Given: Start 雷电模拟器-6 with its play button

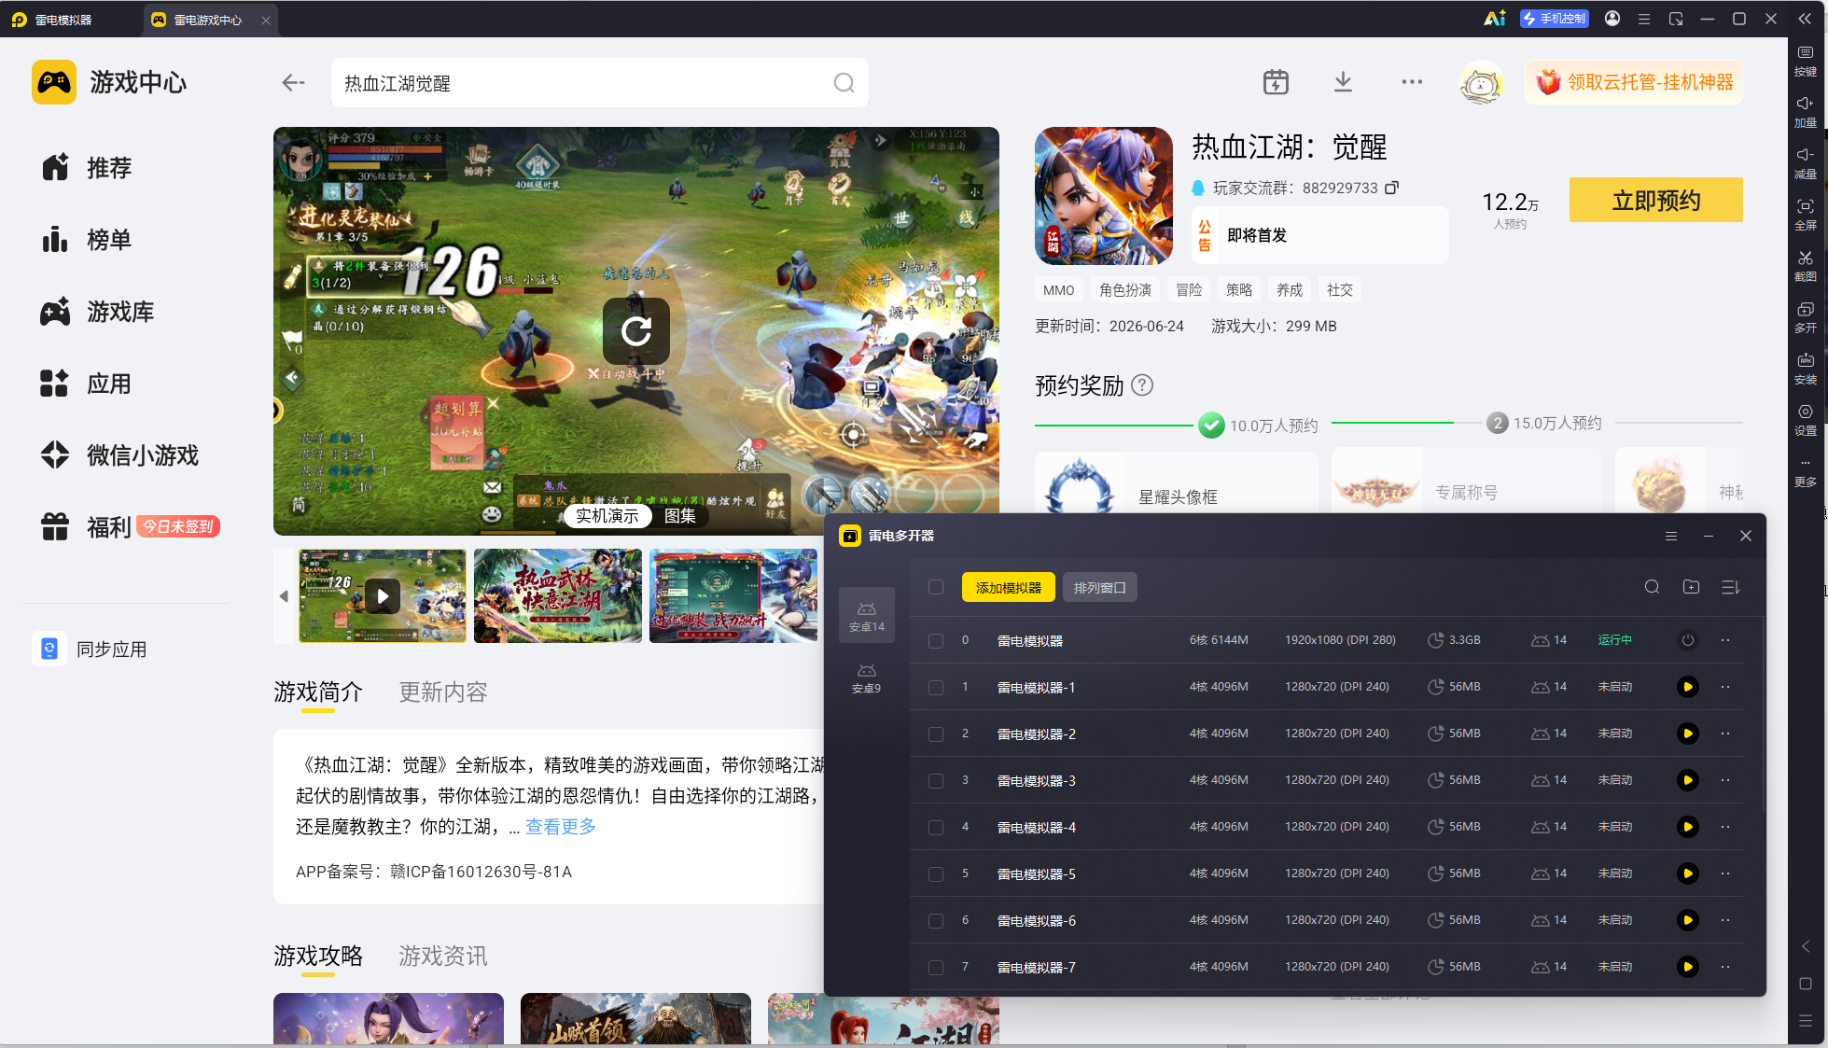Looking at the screenshot, I should pos(1687,920).
